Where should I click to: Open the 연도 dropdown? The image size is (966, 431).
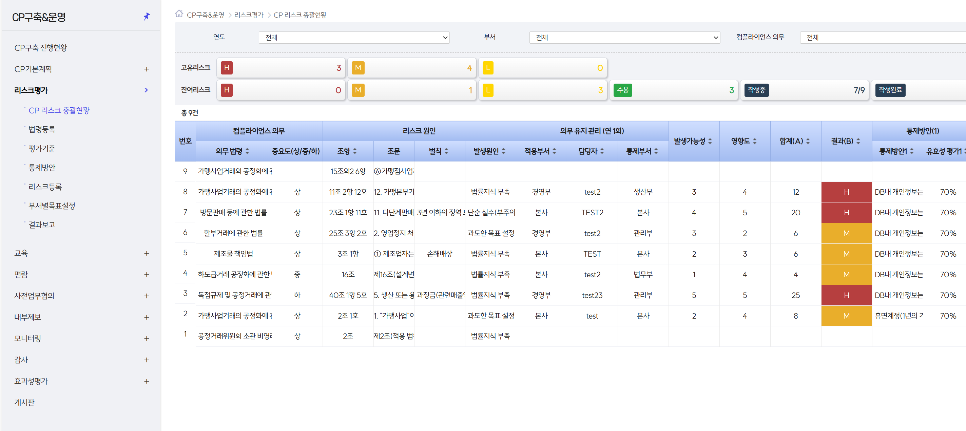pos(354,38)
